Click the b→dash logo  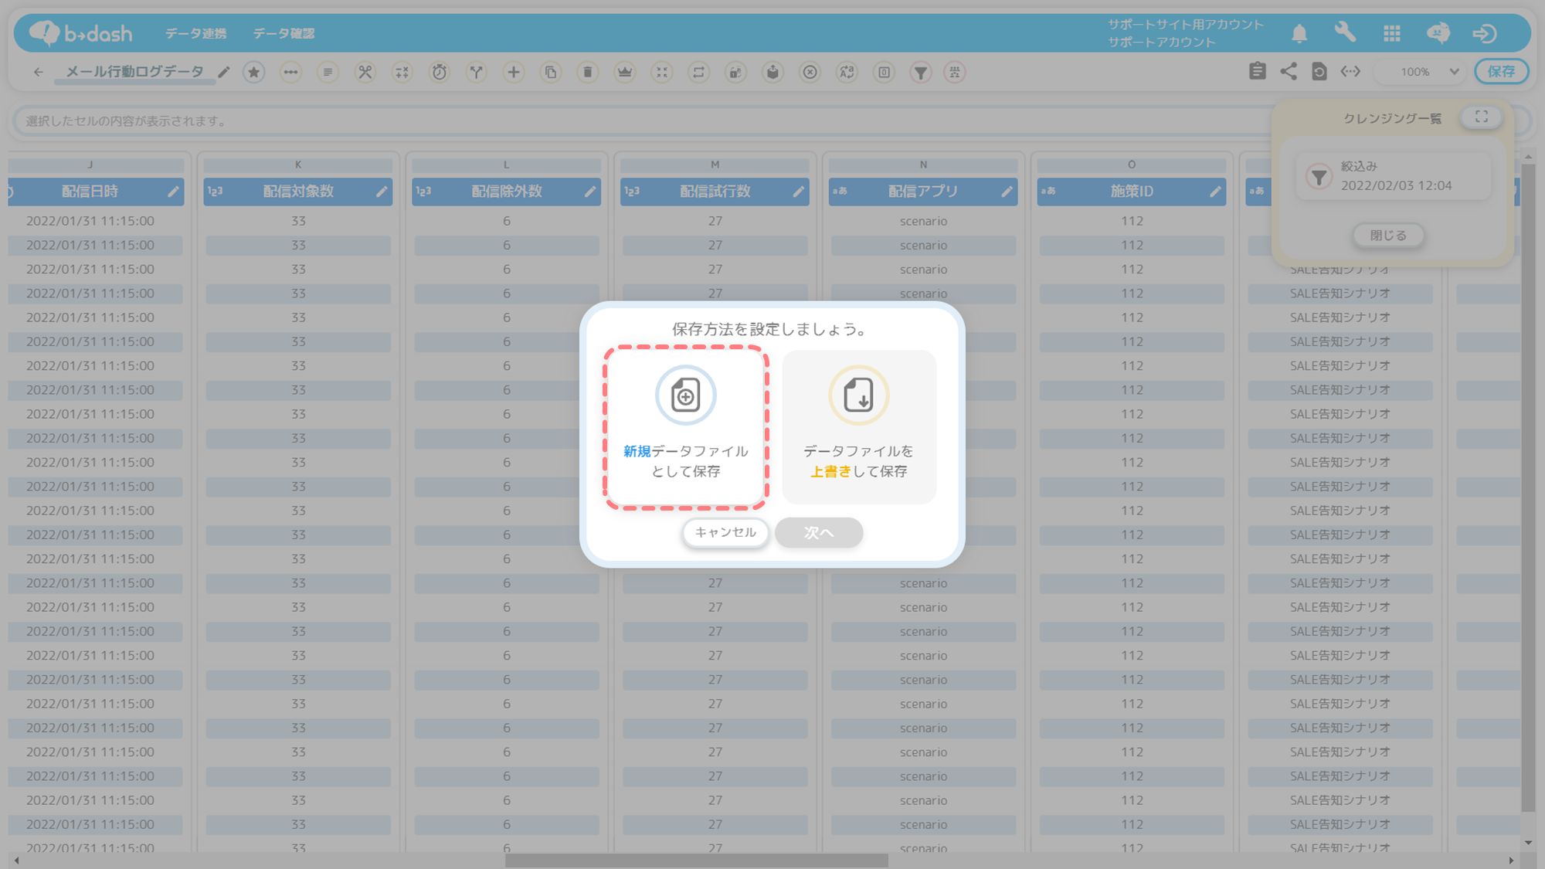[x=81, y=33]
